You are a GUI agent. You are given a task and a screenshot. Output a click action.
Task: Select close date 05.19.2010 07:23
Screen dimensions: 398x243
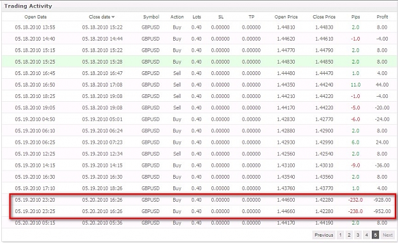[x=102, y=142]
